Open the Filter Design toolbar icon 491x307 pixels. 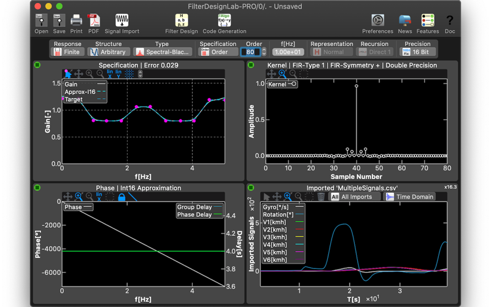coord(181,24)
